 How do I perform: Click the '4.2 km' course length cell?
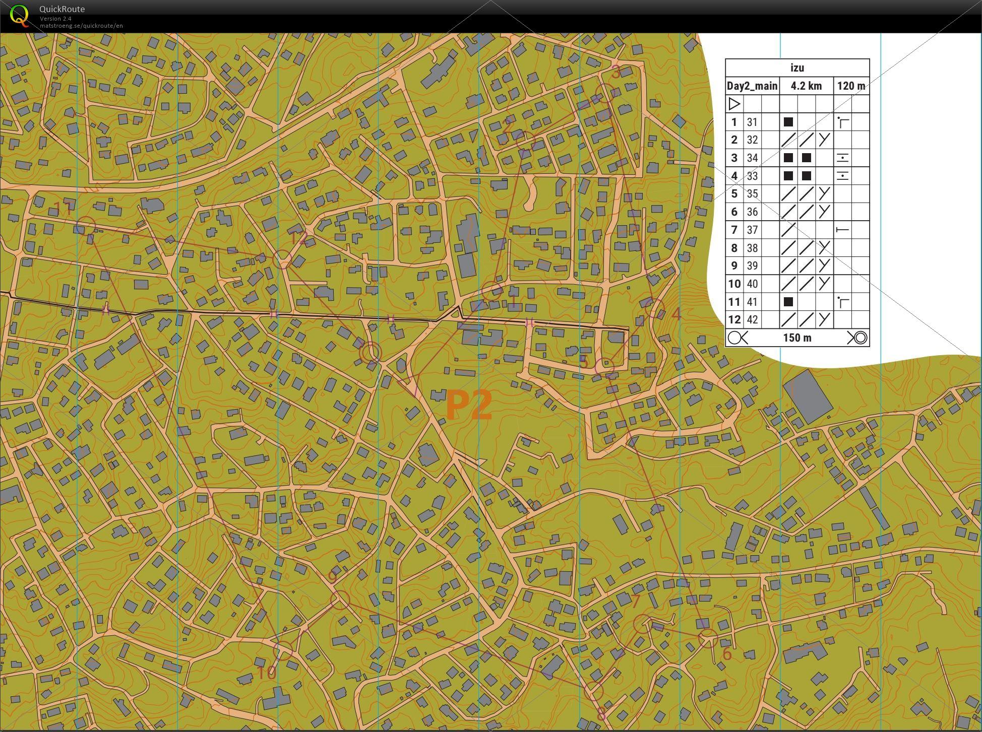point(806,86)
